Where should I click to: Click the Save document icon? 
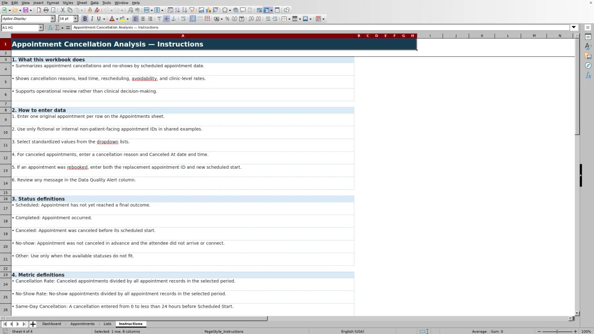coord(25,10)
